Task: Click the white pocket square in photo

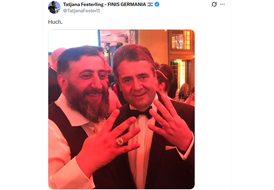Action: [170, 148]
